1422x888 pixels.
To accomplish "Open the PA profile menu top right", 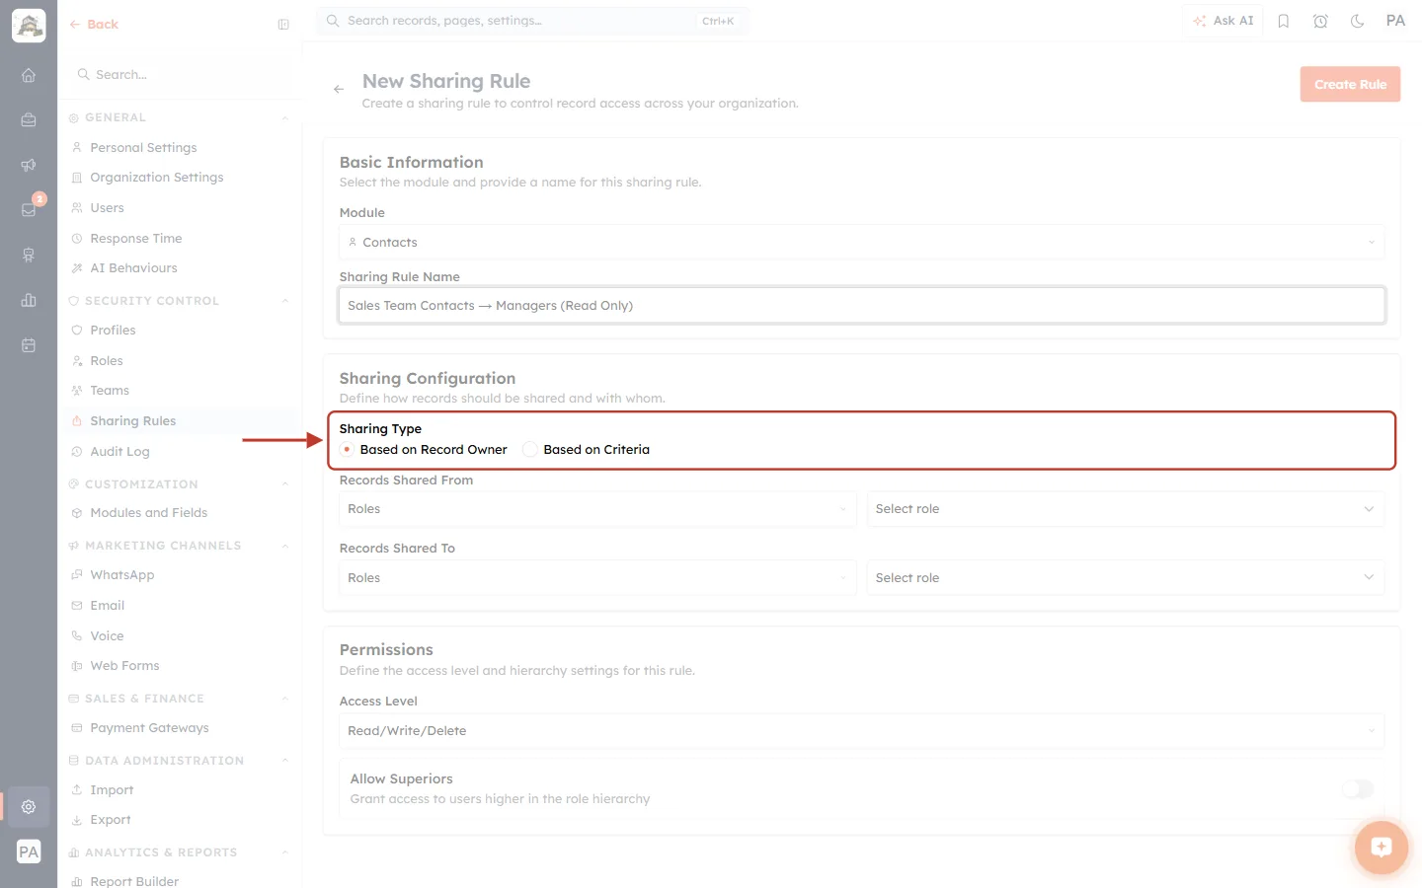I will pyautogui.click(x=1395, y=21).
